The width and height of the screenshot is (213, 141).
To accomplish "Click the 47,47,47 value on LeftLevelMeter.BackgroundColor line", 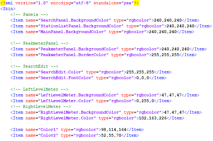I will tap(172, 95).
